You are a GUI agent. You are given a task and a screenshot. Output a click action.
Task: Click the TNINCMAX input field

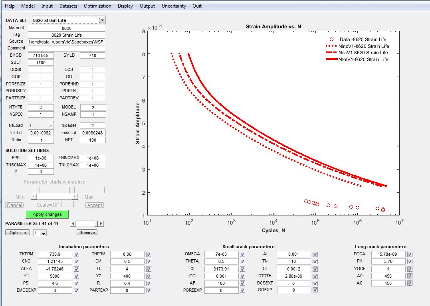pyautogui.click(x=93, y=158)
